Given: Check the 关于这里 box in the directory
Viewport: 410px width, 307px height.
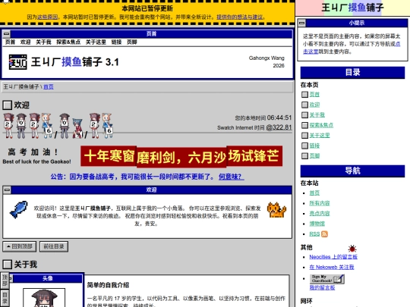Looking at the screenshot, I should tap(304, 136).
